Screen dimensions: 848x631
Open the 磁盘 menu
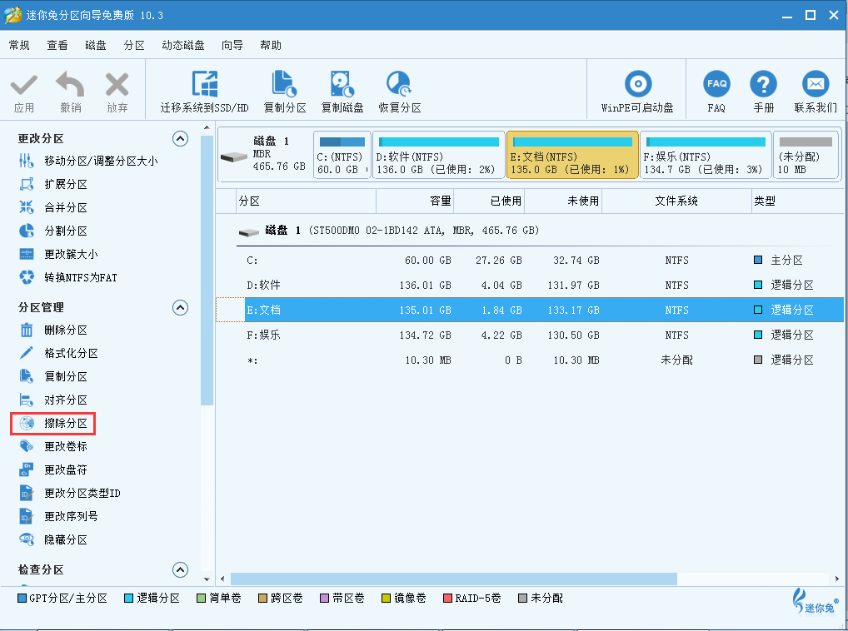pos(96,46)
